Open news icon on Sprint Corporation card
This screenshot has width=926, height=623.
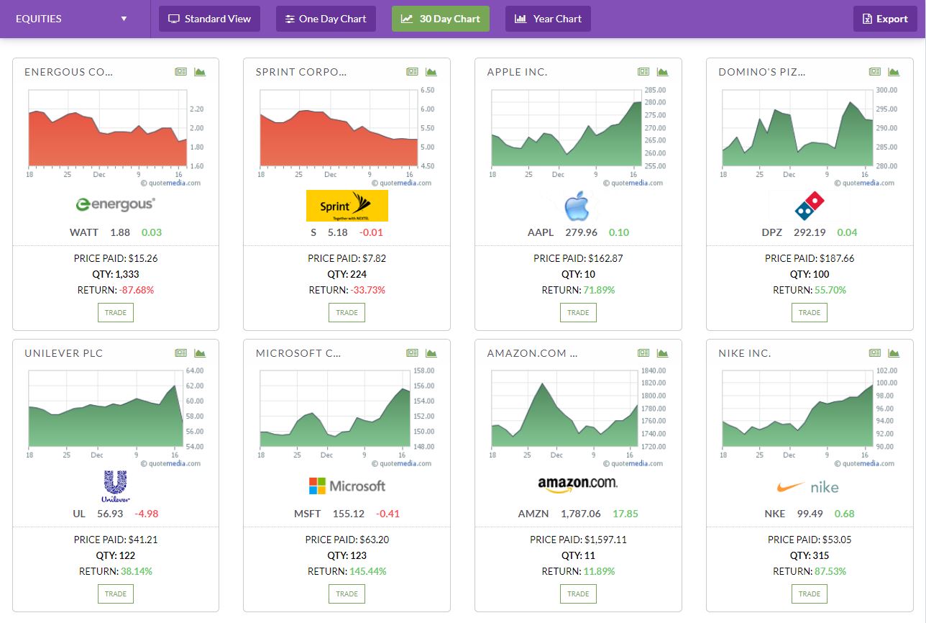tap(412, 72)
